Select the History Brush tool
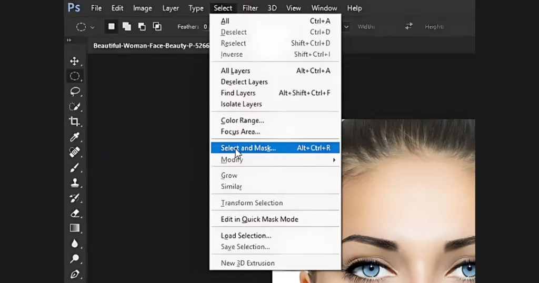539x283 pixels. coord(75,198)
